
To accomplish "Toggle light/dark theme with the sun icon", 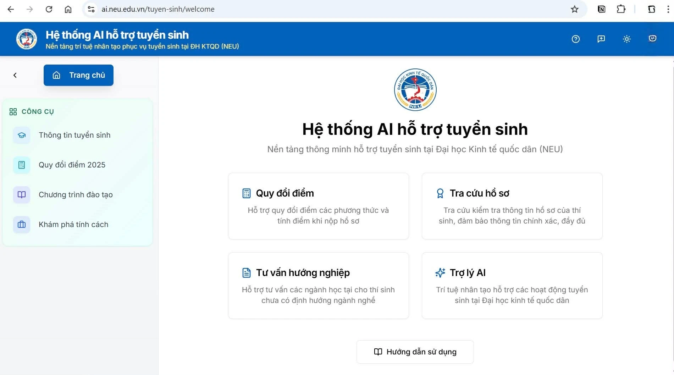I will pos(627,39).
